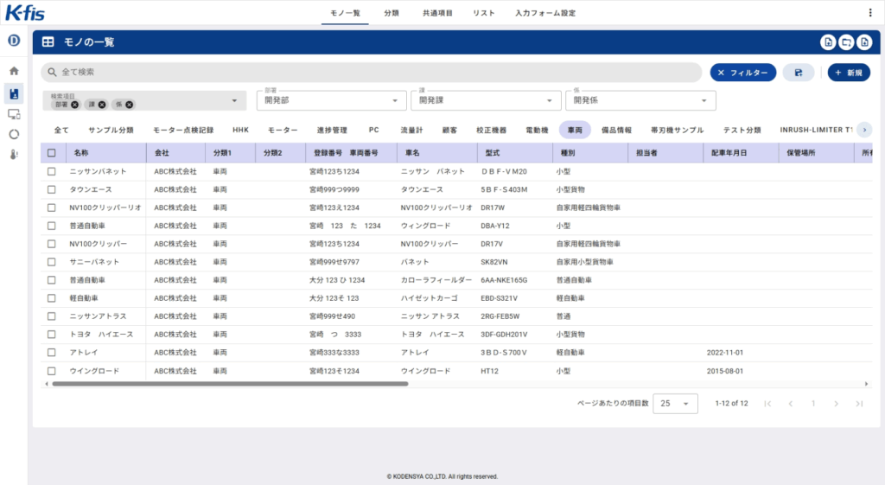The width and height of the screenshot is (885, 485).
Task: Open the items-per-page dropdown showing 25
Action: [x=675, y=404]
